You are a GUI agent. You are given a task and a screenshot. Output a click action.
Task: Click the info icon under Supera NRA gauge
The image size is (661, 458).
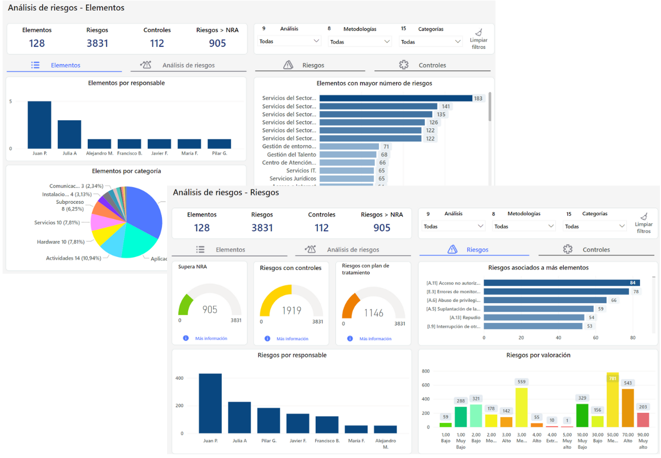pyautogui.click(x=185, y=338)
